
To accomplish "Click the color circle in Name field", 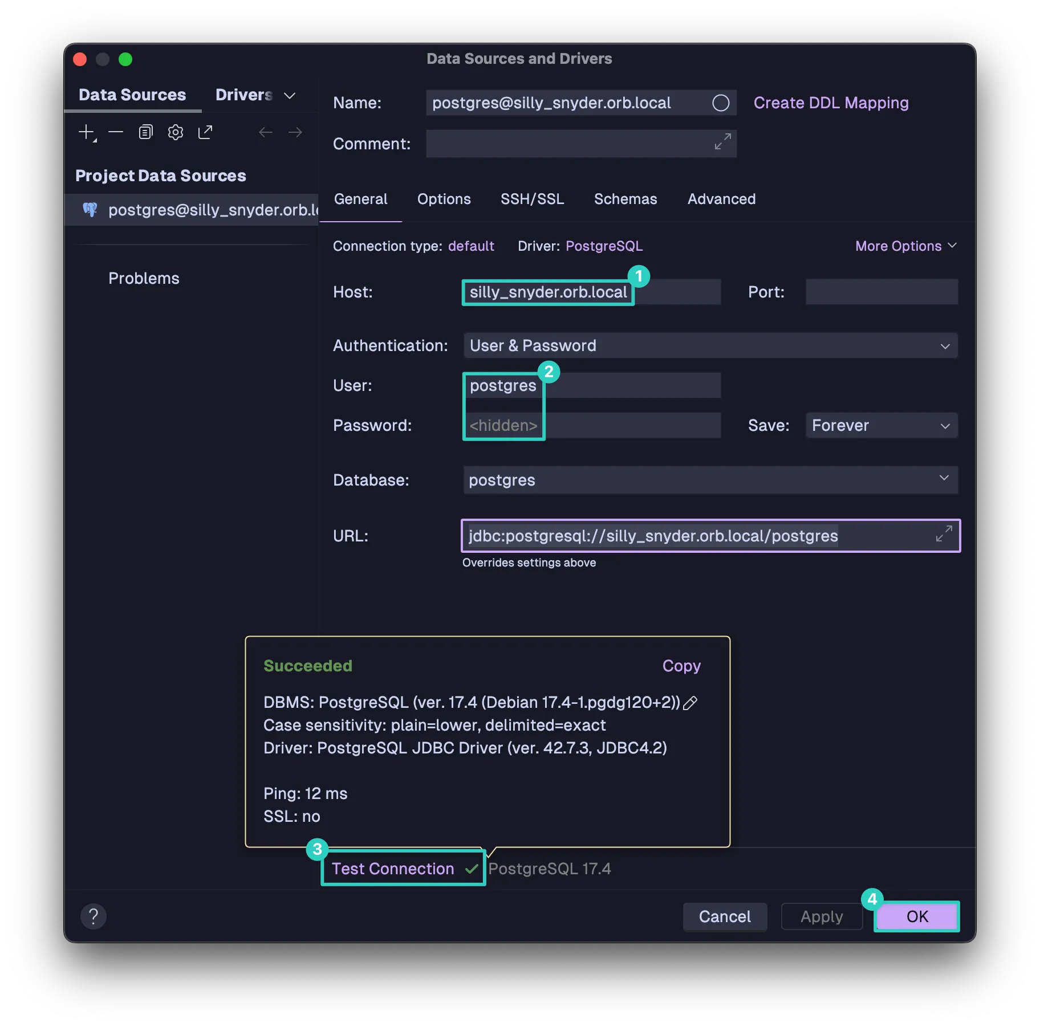I will [721, 103].
